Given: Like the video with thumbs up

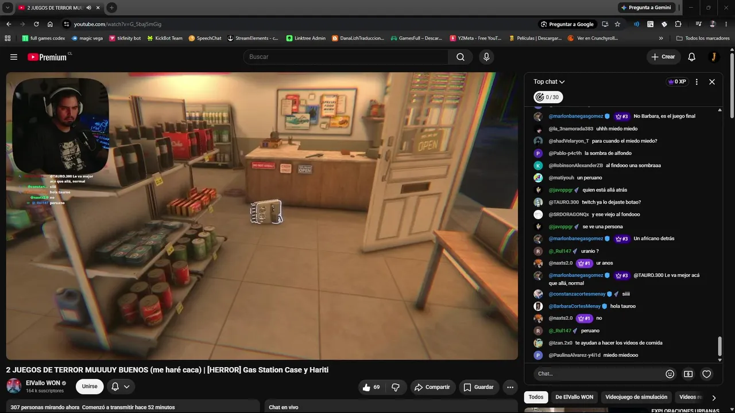Looking at the screenshot, I should click(372, 387).
